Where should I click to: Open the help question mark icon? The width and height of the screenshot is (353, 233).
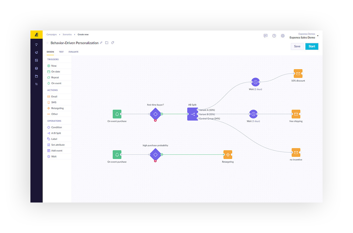tap(274, 36)
